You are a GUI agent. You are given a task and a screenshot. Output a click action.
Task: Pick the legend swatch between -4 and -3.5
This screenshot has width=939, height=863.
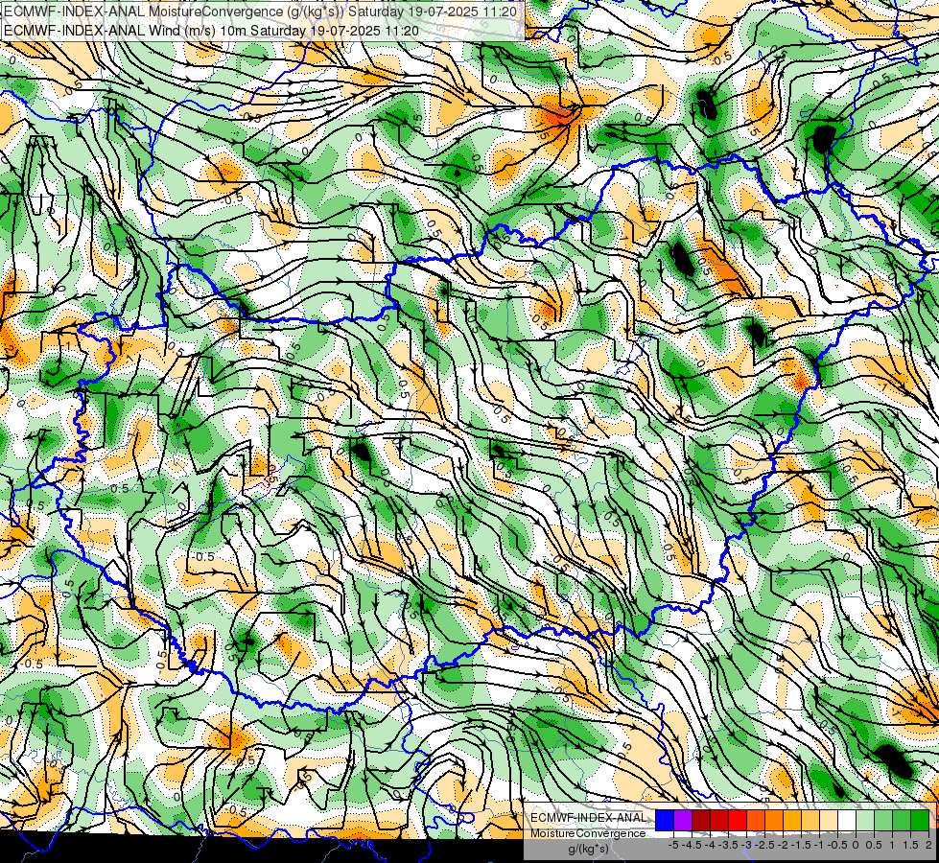[719, 821]
